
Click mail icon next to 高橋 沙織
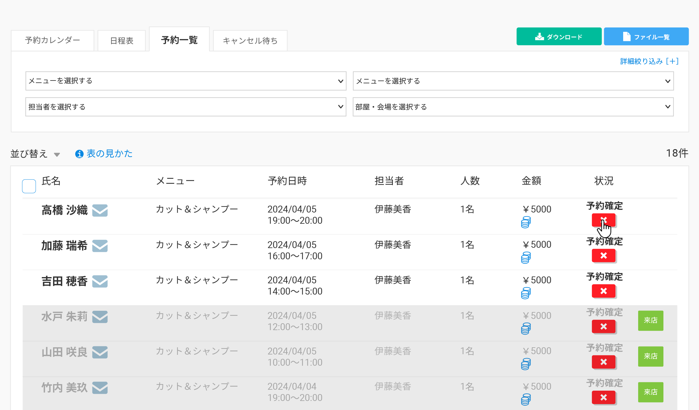[100, 210]
